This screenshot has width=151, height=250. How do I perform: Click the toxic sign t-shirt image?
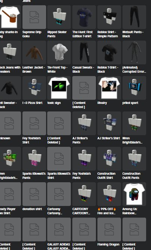pos(59,88)
